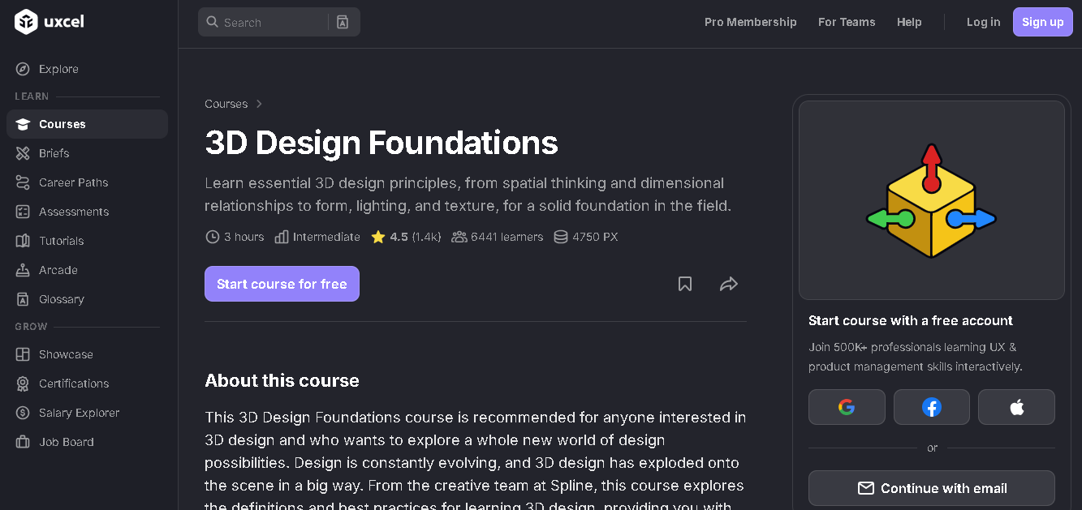Open the Pro Membership page
The height and width of the screenshot is (510, 1082).
pos(750,22)
